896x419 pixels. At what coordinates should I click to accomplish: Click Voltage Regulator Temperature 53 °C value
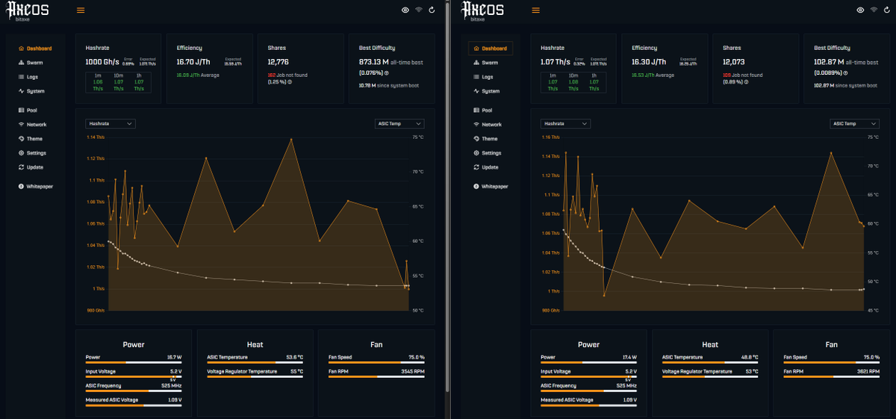coord(752,371)
